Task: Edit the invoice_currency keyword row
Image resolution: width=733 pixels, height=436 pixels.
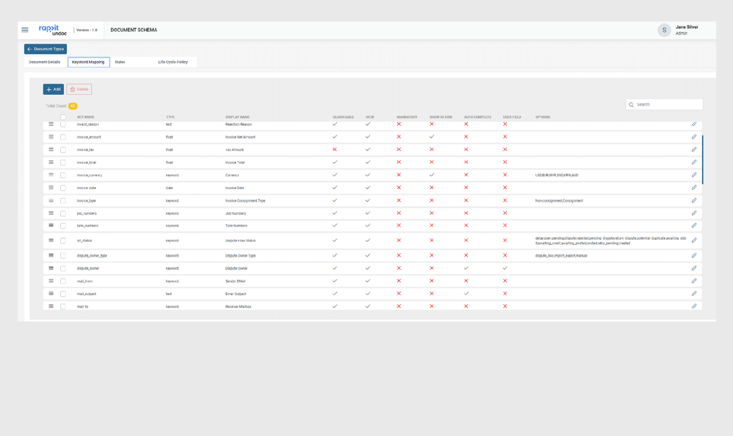Action: pyautogui.click(x=694, y=175)
